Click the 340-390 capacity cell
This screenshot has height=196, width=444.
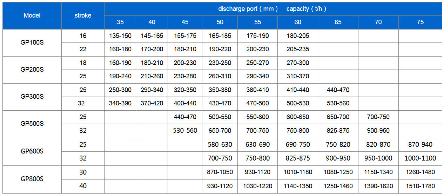click(x=120, y=103)
